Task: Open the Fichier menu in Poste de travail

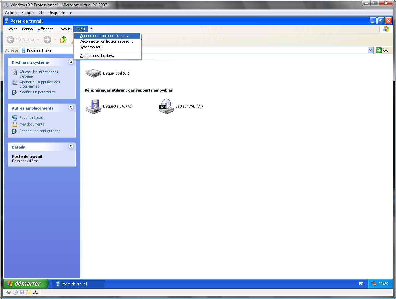Action: [12, 29]
